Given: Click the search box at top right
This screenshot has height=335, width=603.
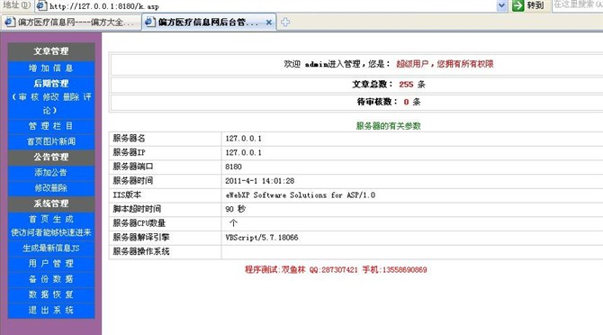Looking at the screenshot, I should tap(578, 5).
